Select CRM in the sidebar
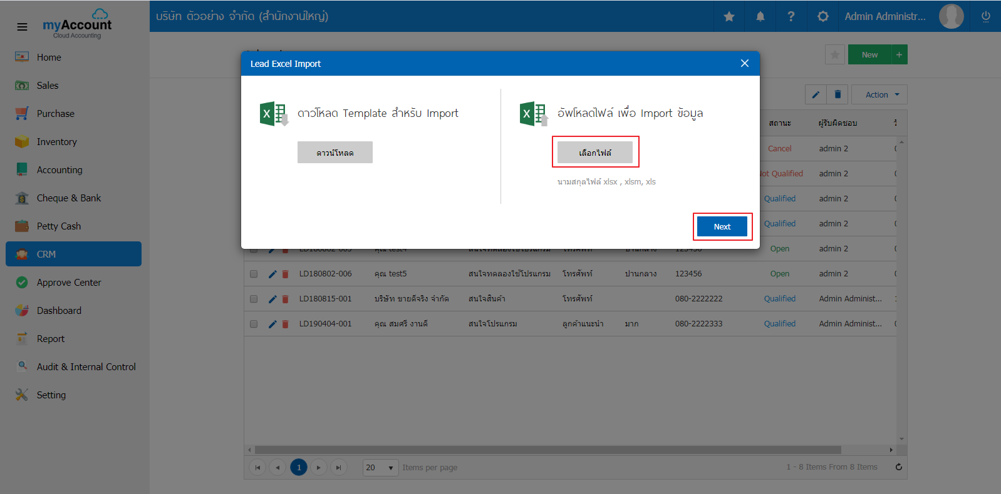Image resolution: width=1001 pixels, height=494 pixels. 74,254
